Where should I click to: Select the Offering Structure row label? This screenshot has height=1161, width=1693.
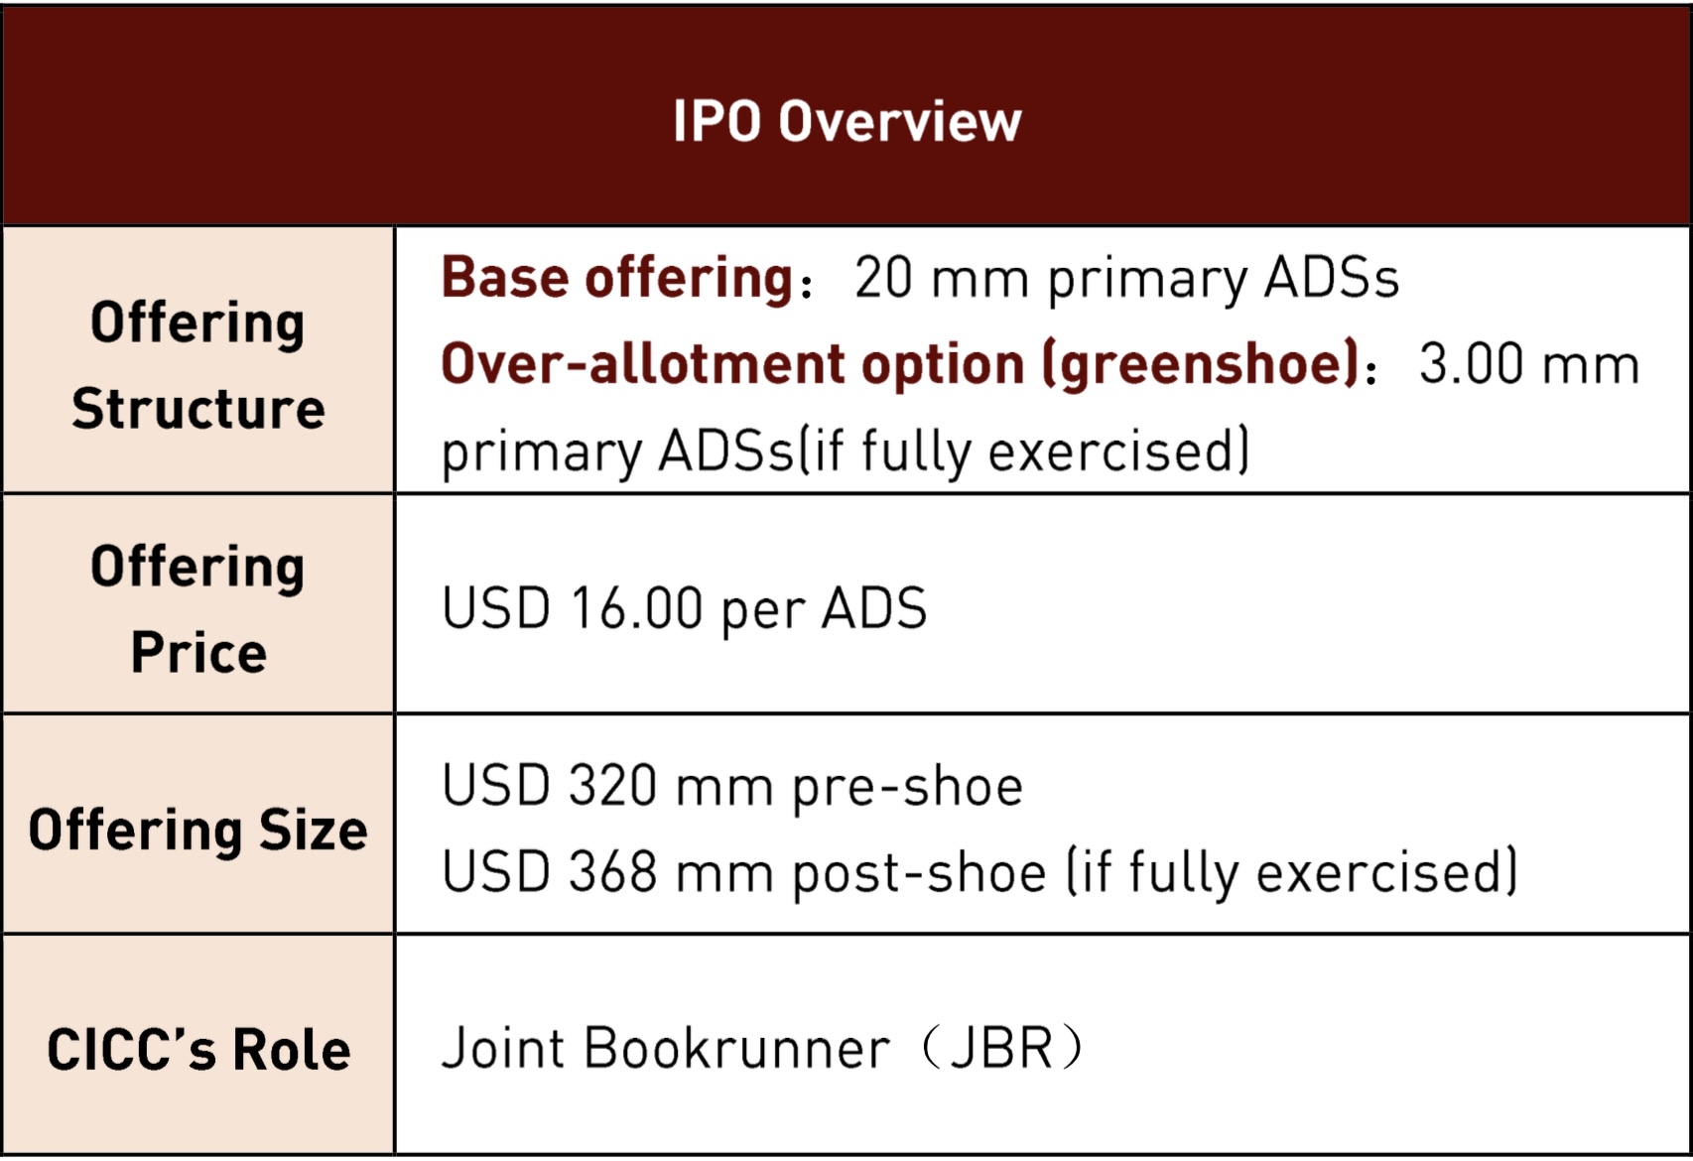pos(198,364)
